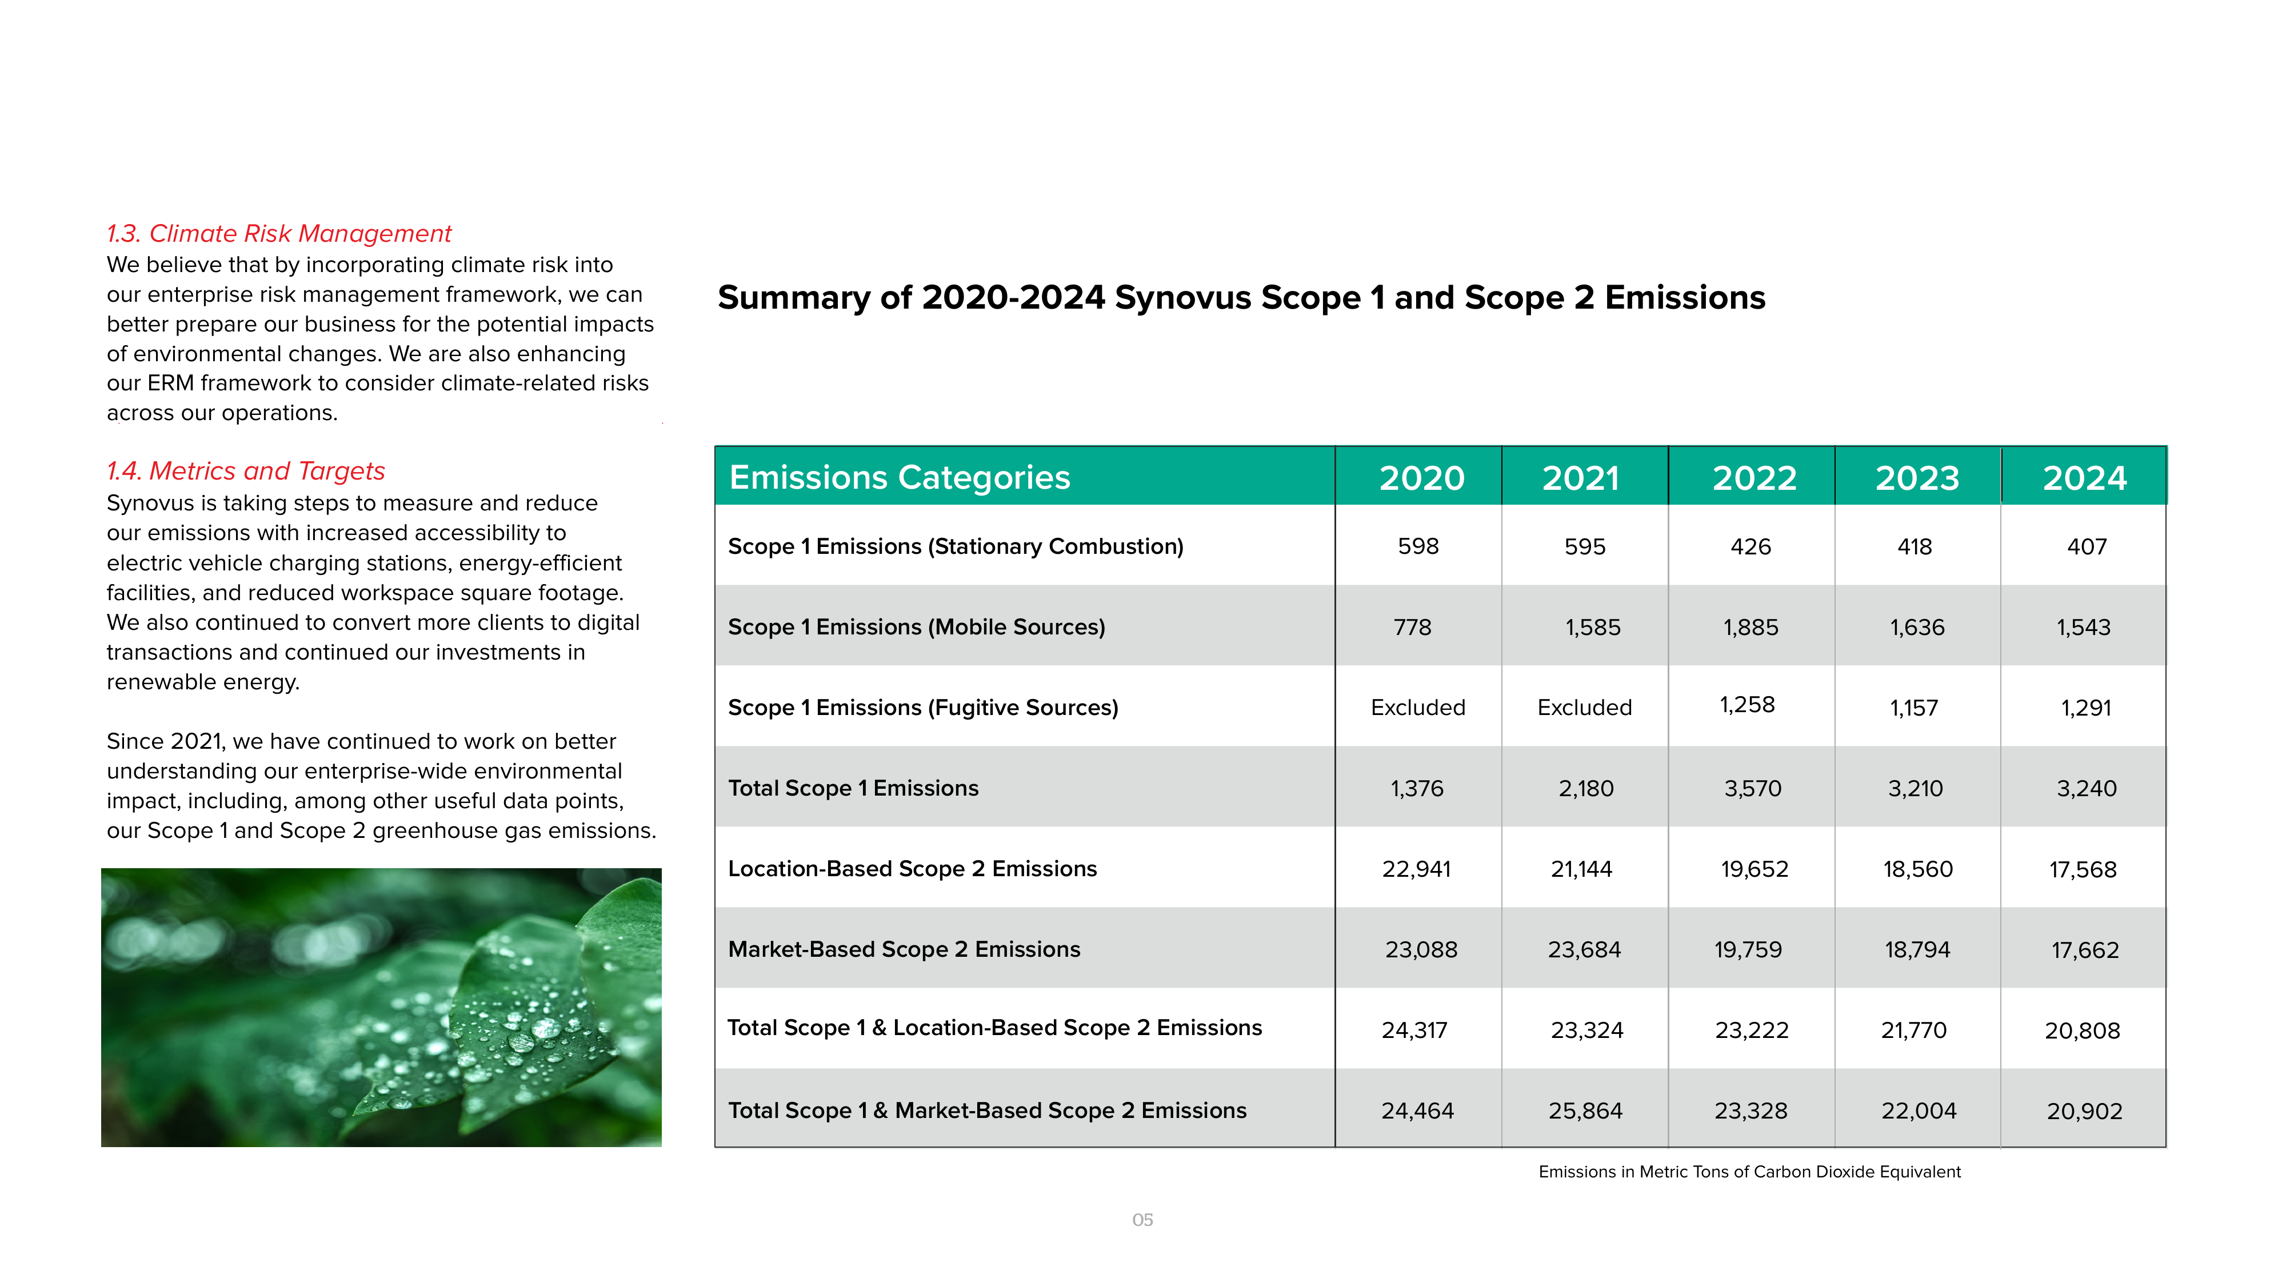Image resolution: width=2286 pixels, height=1286 pixels.
Task: Click the '1.4. Metrics and Targets' heading
Action: tap(246, 470)
